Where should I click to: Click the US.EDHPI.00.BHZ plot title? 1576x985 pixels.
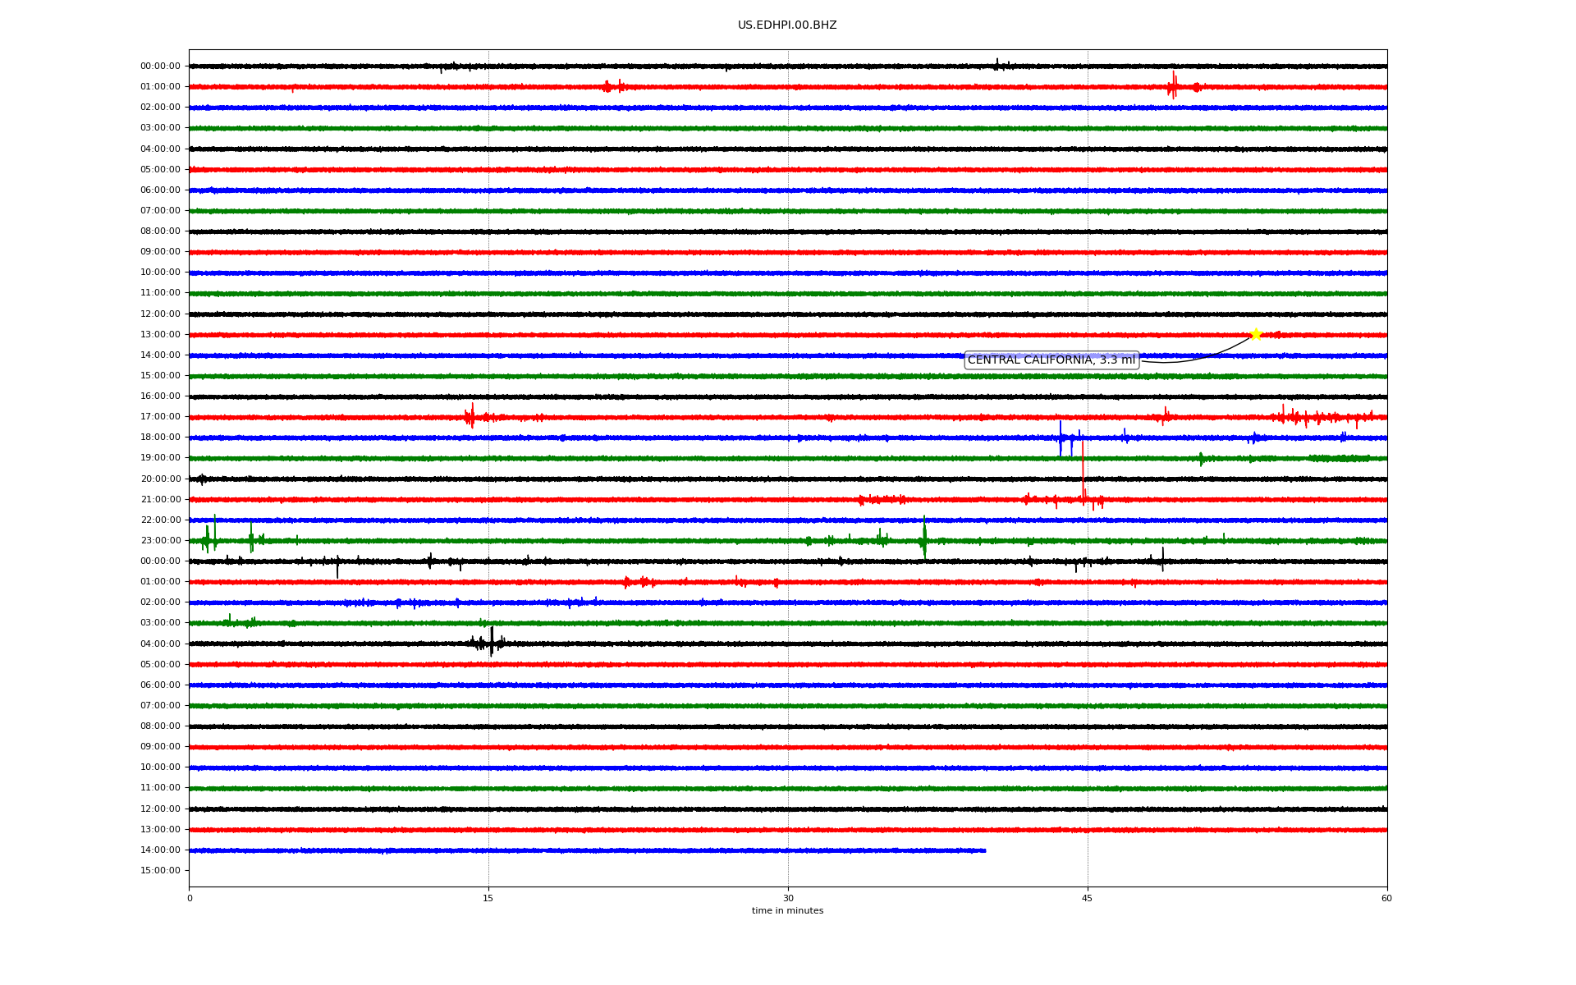click(x=786, y=25)
